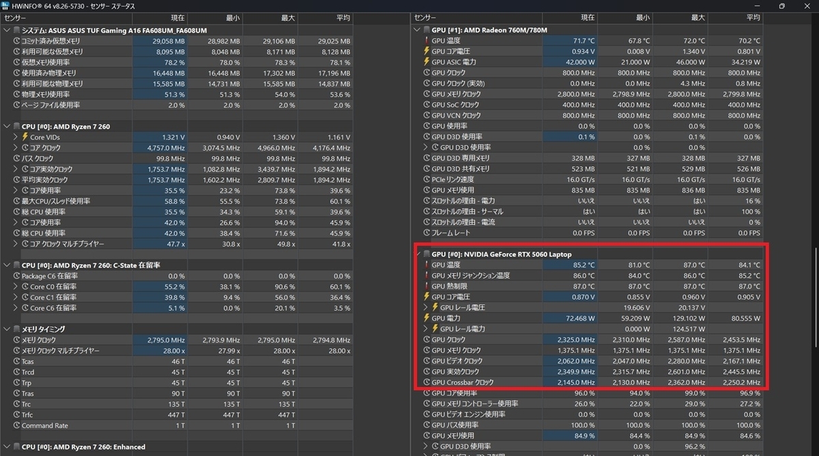
Task: Click the thermometer icon of Radeon GPU 温度
Action: [x=427, y=41]
